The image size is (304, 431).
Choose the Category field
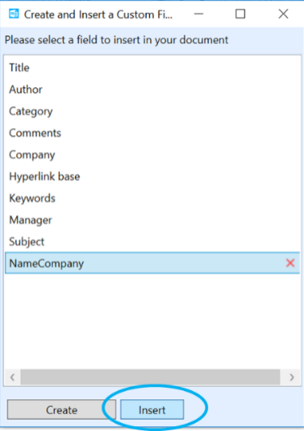coord(152,111)
